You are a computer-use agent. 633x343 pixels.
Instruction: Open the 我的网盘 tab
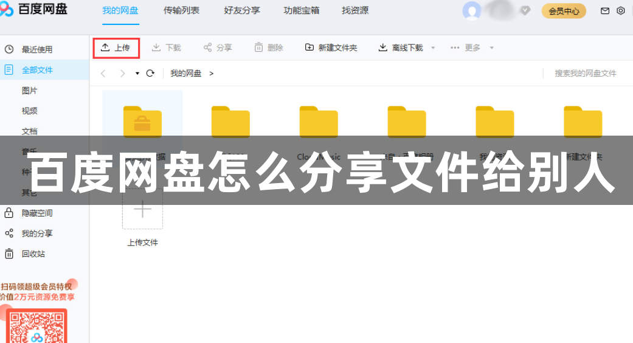click(x=120, y=10)
